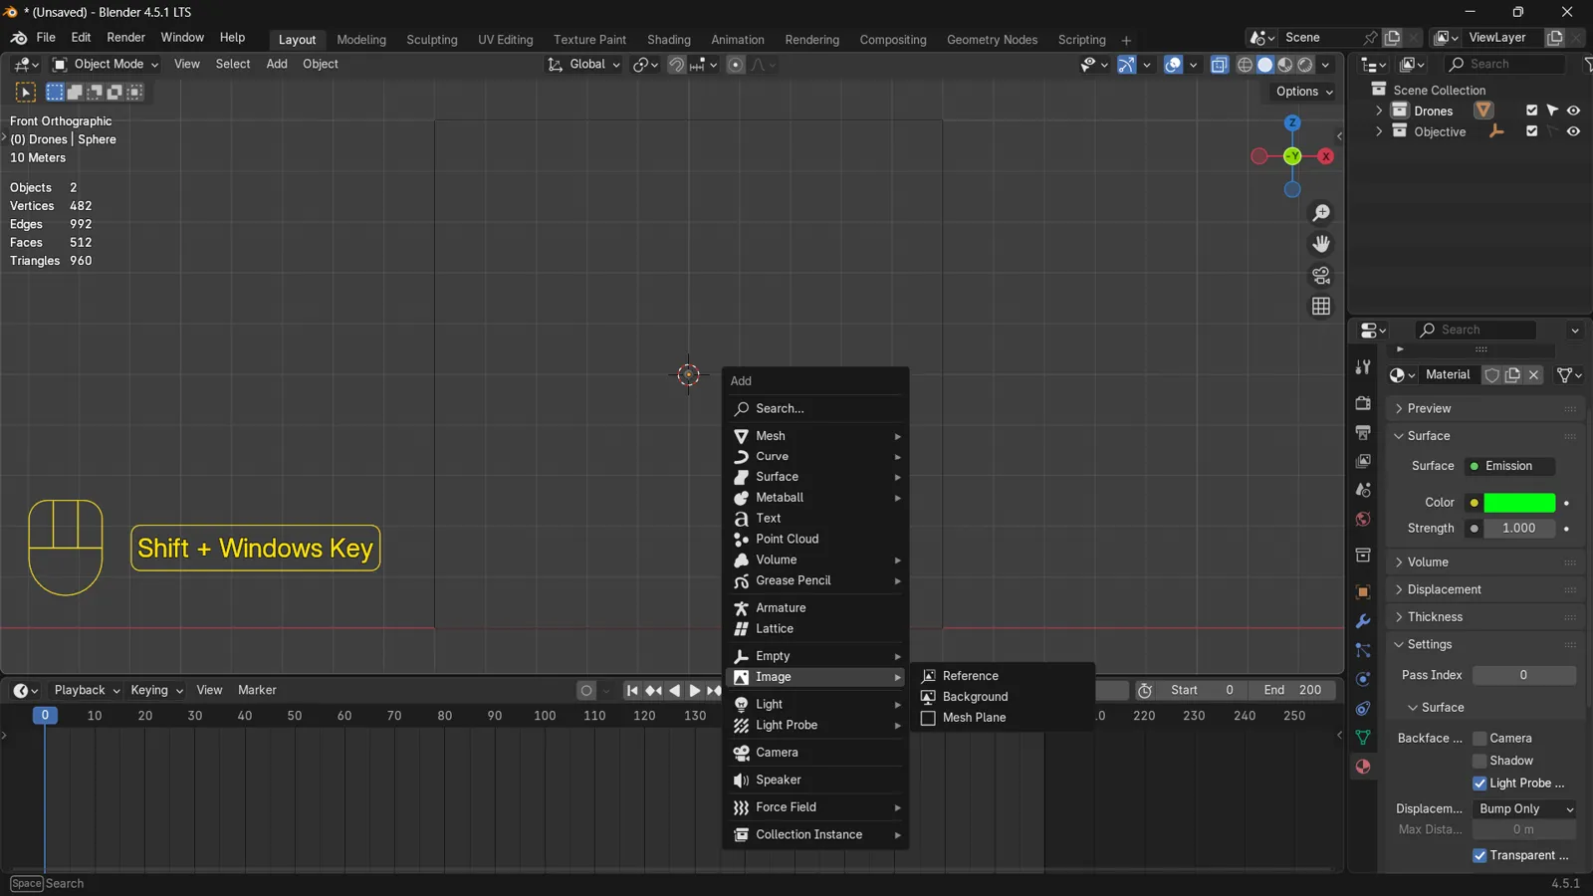Open the Output properties tab icon
The width and height of the screenshot is (1593, 896).
(1363, 432)
